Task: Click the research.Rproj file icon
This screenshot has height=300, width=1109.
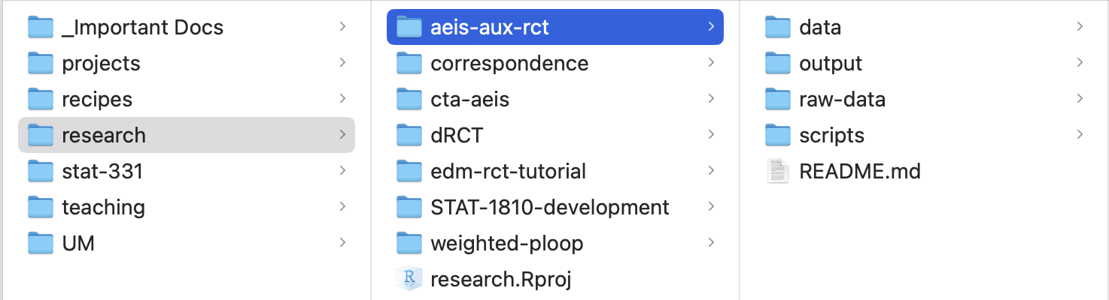Action: [x=409, y=280]
